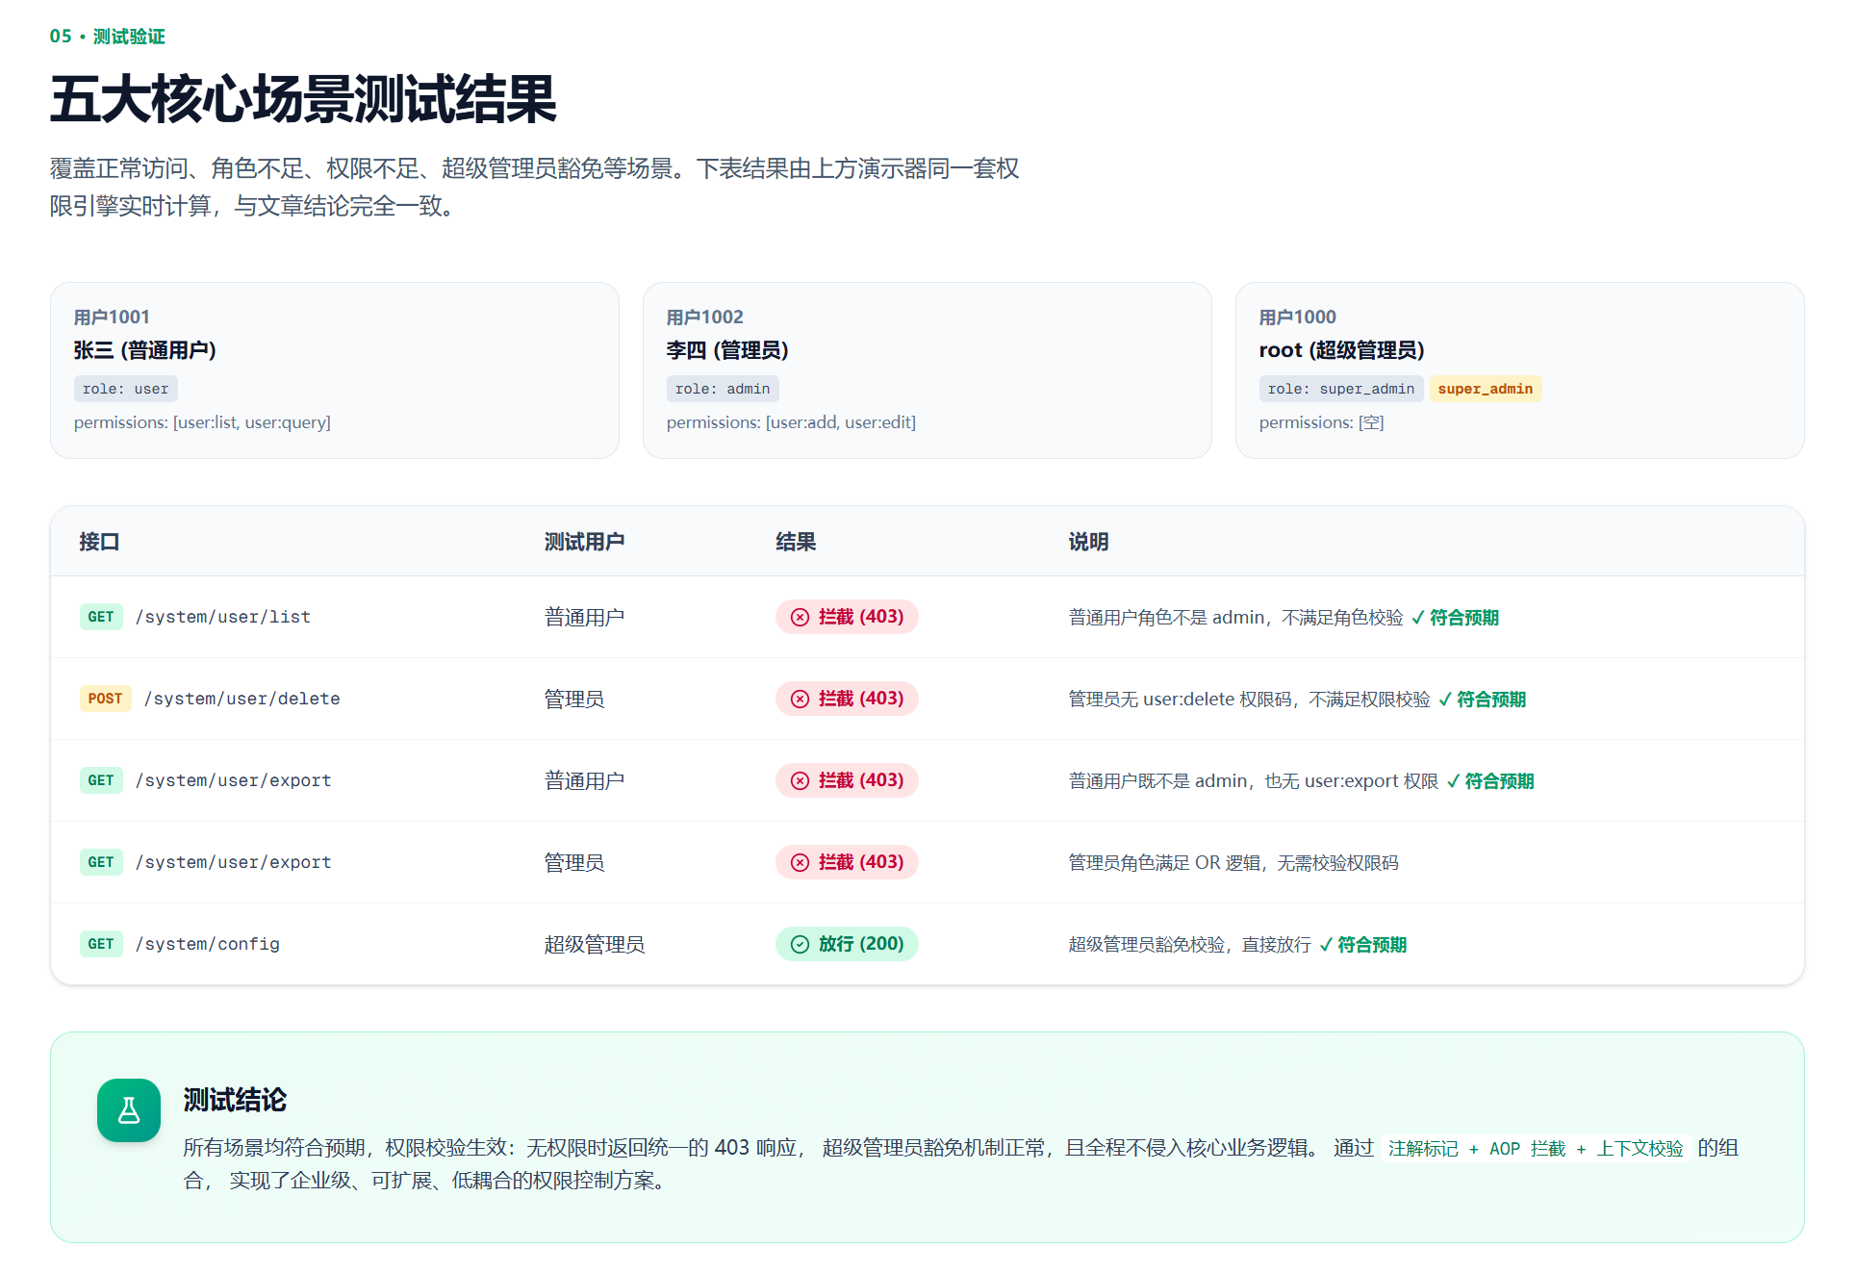Click 普通用户 in the /system/user/list row
The width and height of the screenshot is (1856, 1273).
pos(584,617)
